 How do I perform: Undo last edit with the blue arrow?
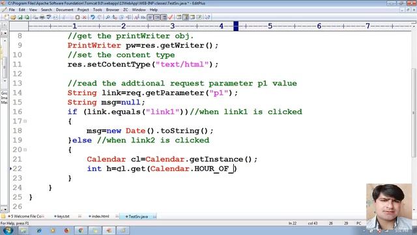coord(93,18)
